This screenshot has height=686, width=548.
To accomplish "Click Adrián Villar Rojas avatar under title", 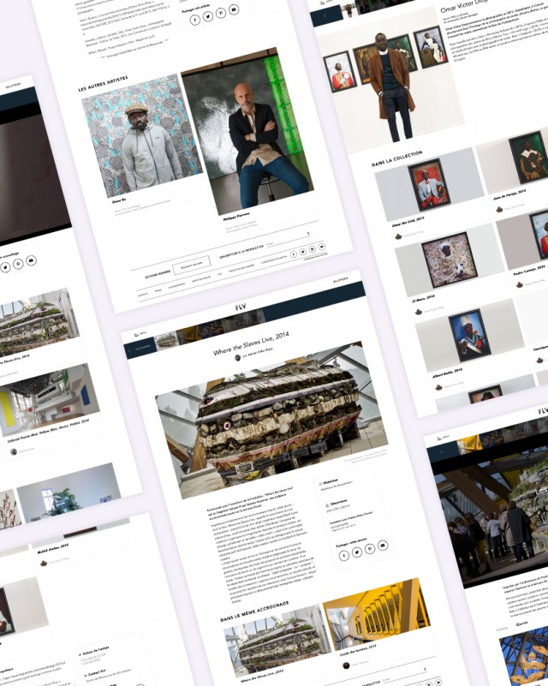I will click(x=238, y=357).
